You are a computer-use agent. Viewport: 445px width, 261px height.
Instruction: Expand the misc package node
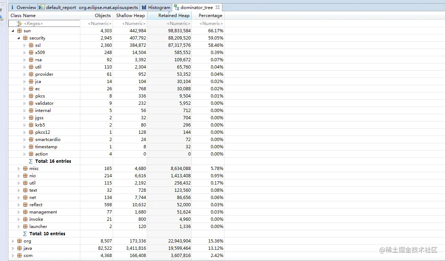click(x=19, y=169)
